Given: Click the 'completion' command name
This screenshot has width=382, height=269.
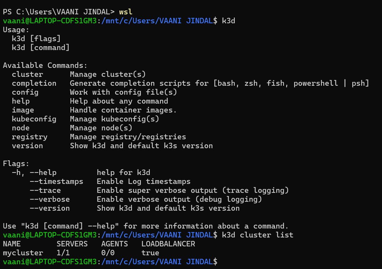Looking at the screenshot, I should tap(34, 83).
